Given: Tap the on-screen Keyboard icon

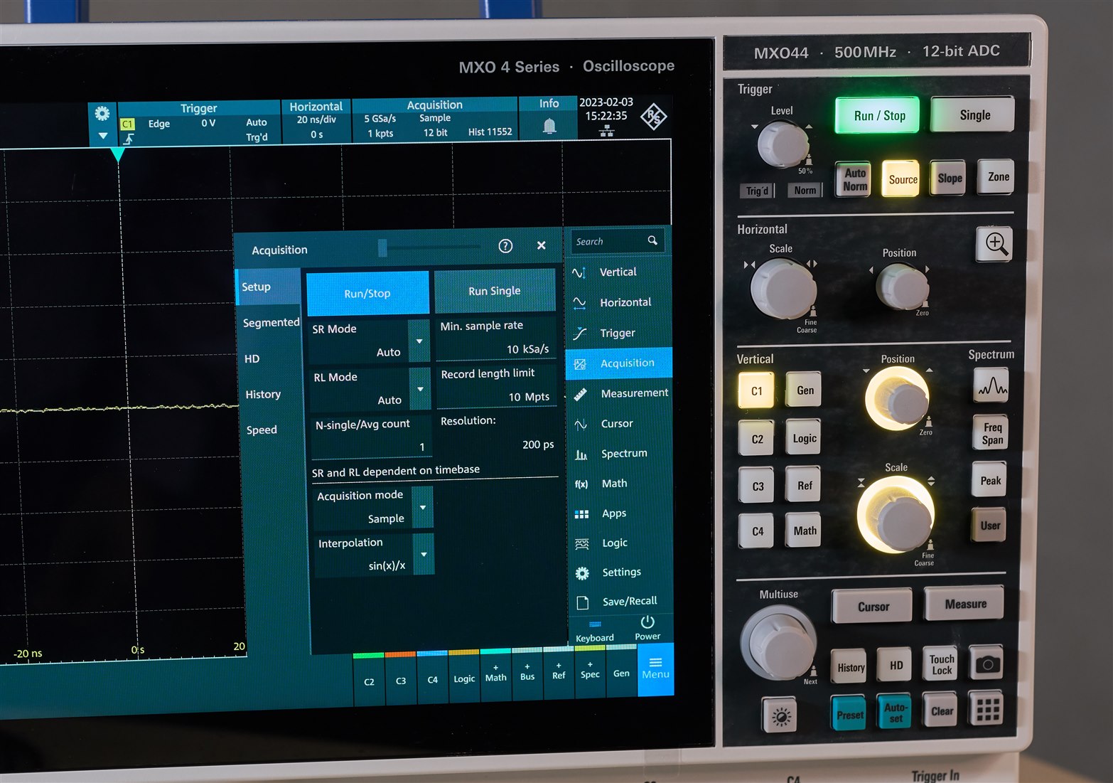Looking at the screenshot, I should point(595,624).
